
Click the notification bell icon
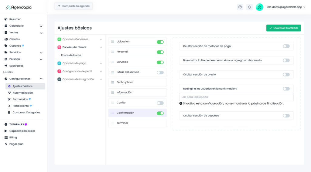pos(249,7)
